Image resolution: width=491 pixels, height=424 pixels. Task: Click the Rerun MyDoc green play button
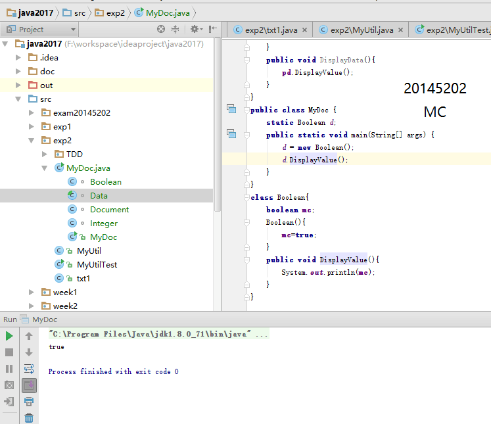9,336
